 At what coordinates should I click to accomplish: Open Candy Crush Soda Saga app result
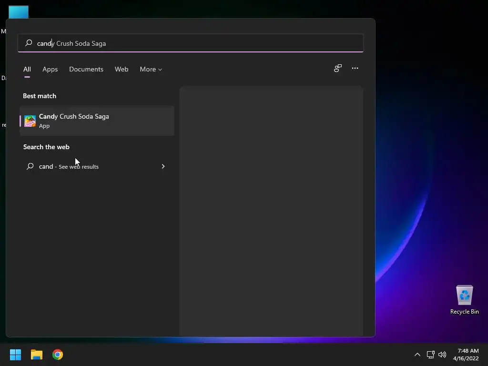97,121
